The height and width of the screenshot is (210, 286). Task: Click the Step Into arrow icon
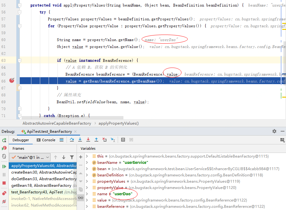[80, 140]
